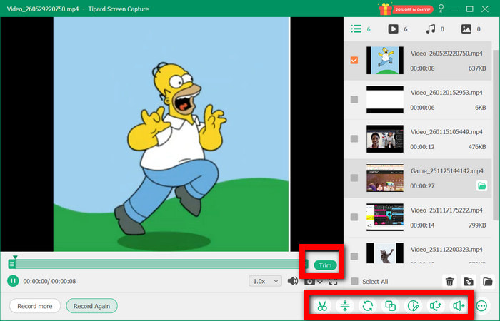Viewport: 500px width, 321px height.
Task: Click the Record Again button
Action: coord(92,306)
